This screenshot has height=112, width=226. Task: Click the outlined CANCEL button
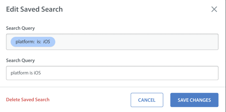tap(147, 100)
